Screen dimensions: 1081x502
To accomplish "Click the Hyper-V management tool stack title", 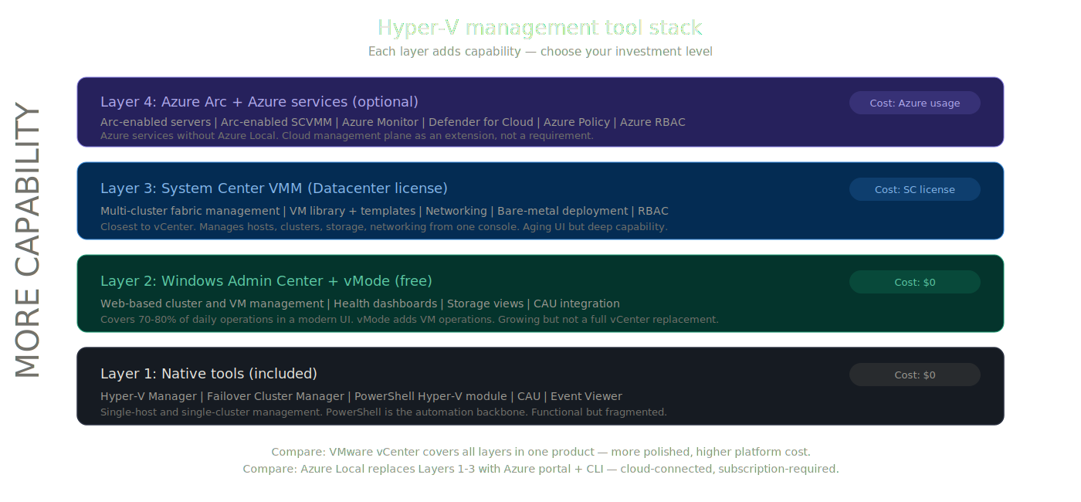I will pyautogui.click(x=539, y=27).
